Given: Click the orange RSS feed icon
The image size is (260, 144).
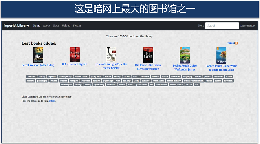Looking at the screenshot, I should pos(236,43).
